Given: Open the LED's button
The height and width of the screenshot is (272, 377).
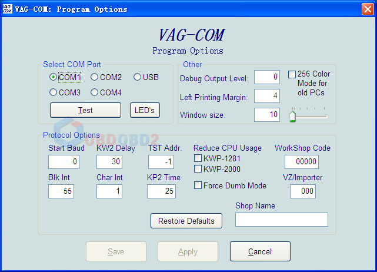Looking at the screenshot, I should [145, 110].
